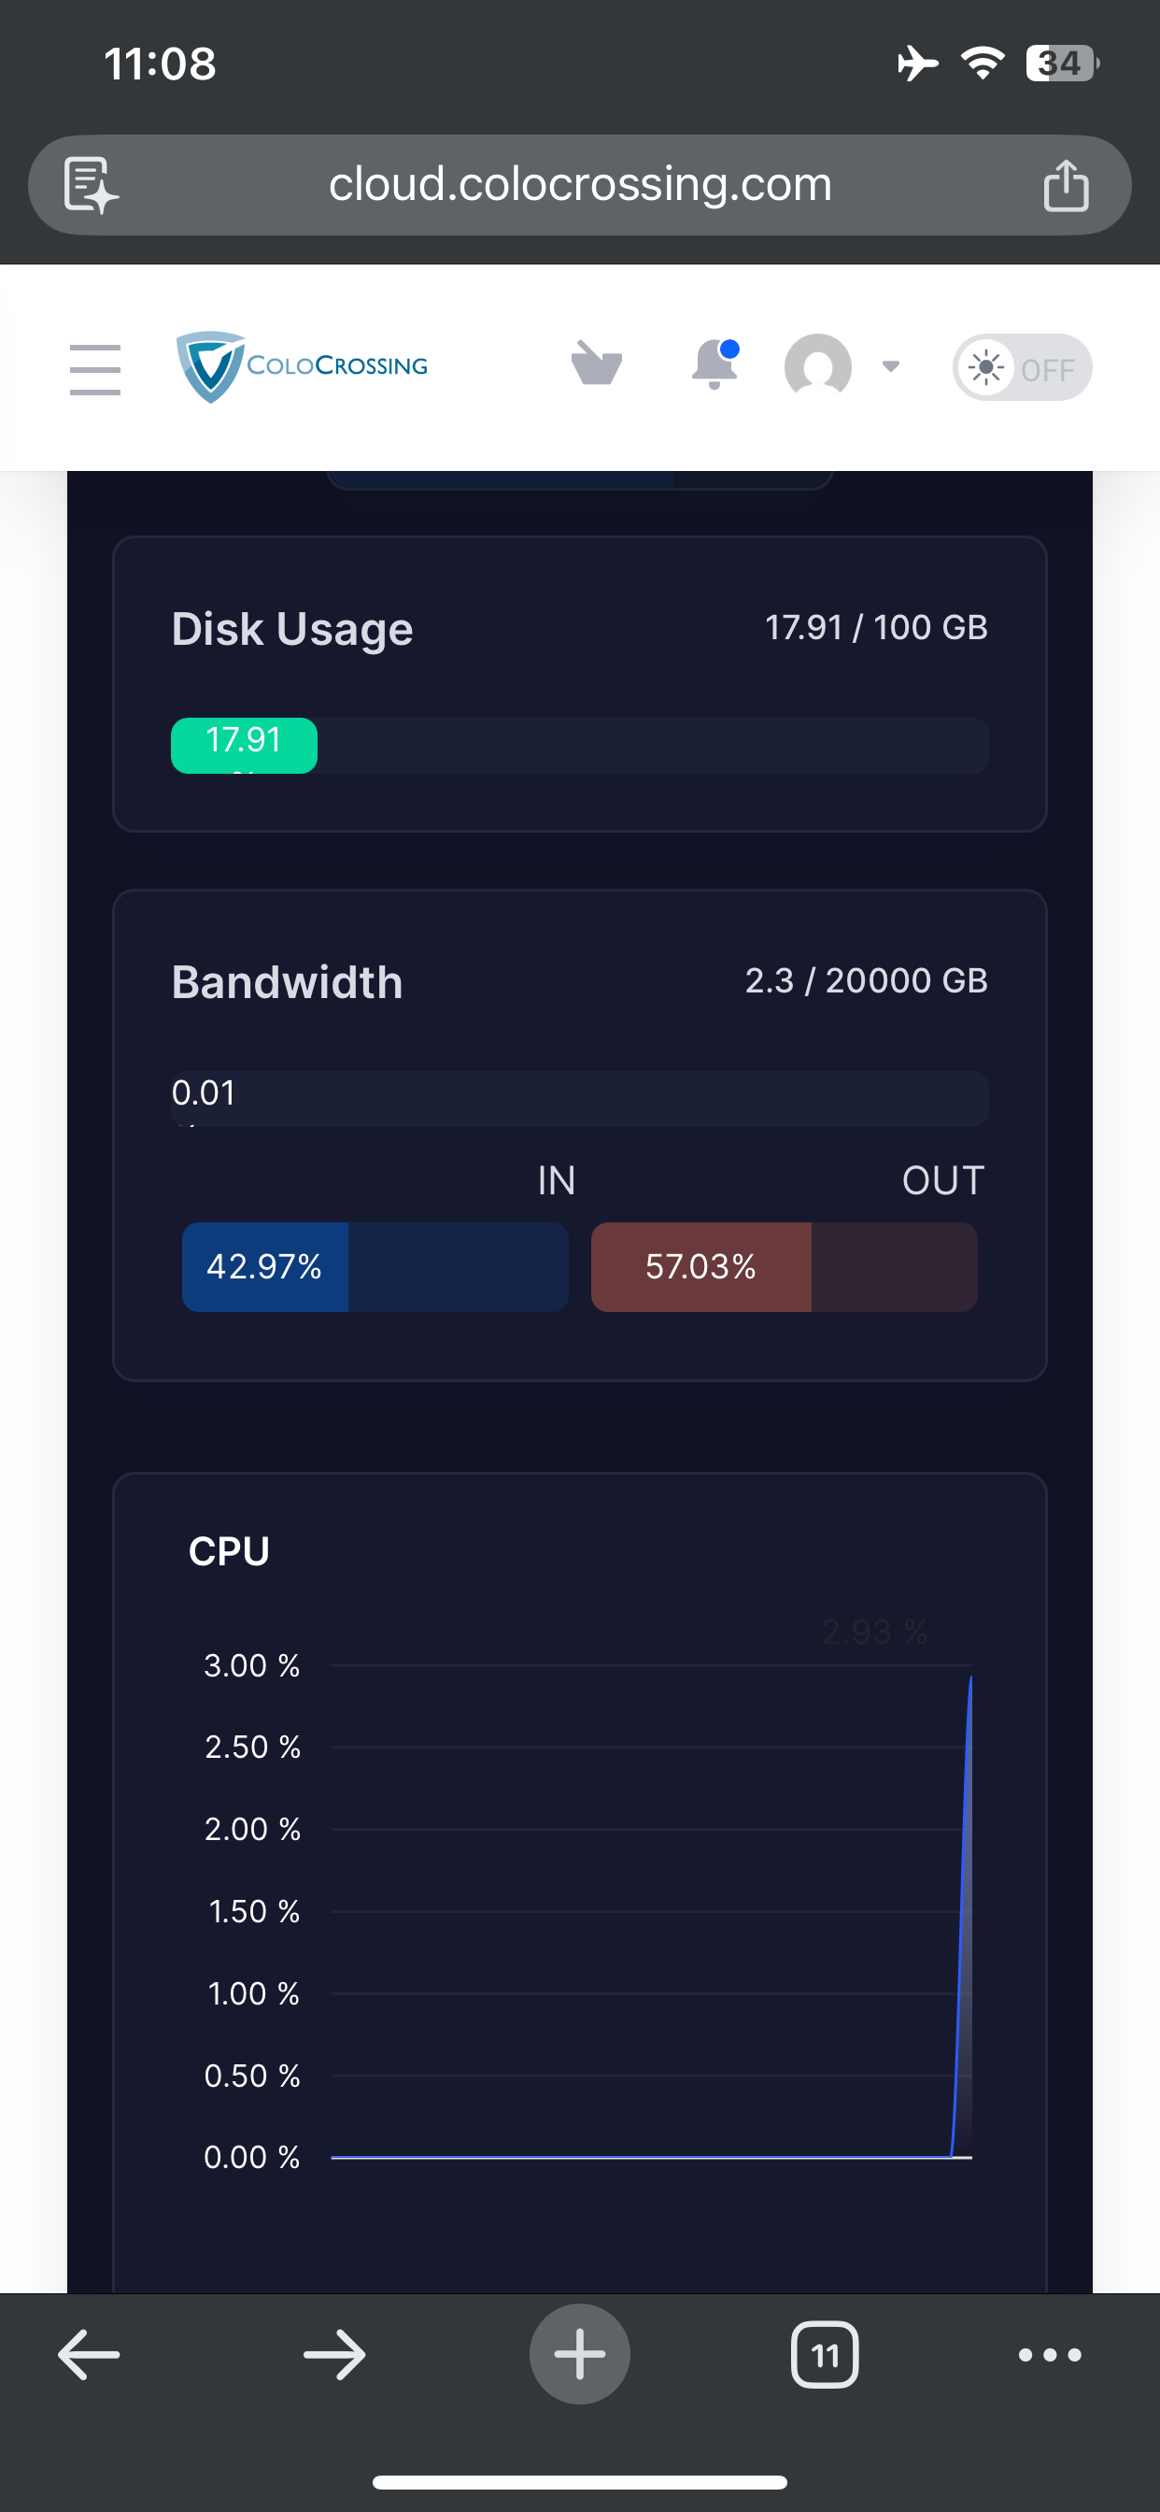Expand the account dropdown arrow
The height and width of the screenshot is (2512, 1160).
pyautogui.click(x=890, y=366)
